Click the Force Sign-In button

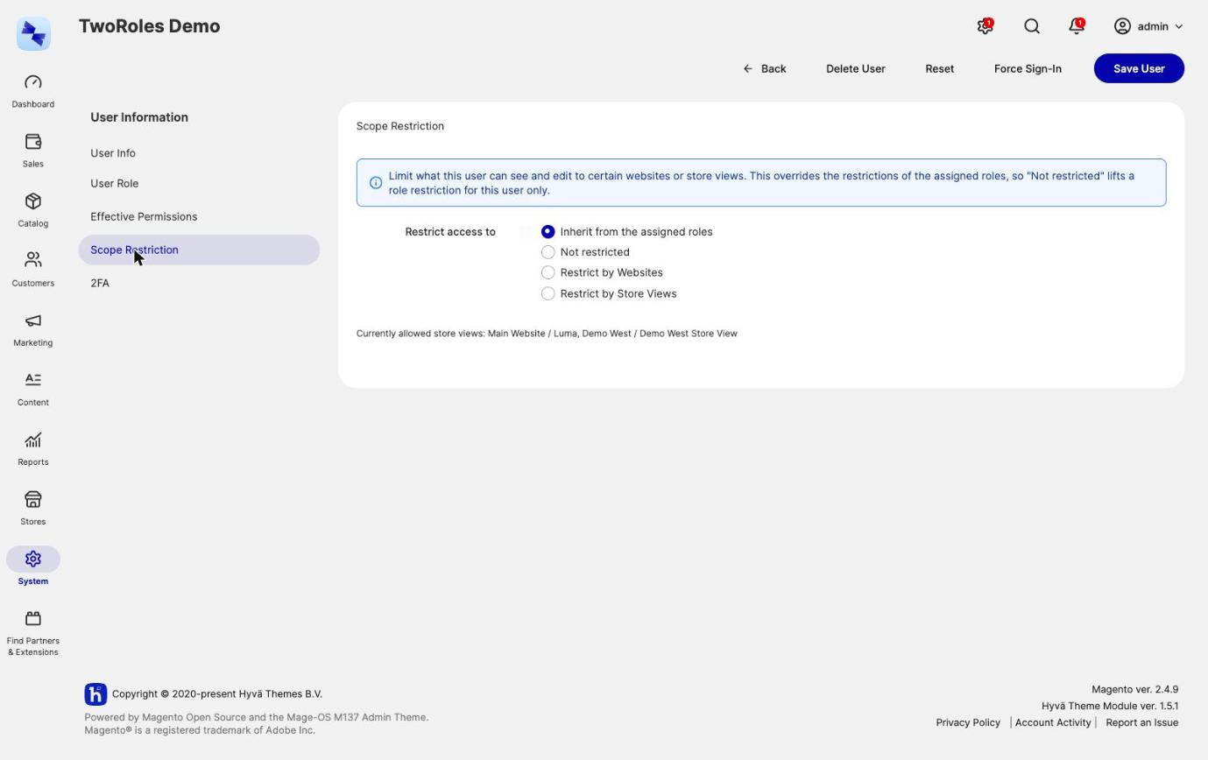(x=1028, y=68)
